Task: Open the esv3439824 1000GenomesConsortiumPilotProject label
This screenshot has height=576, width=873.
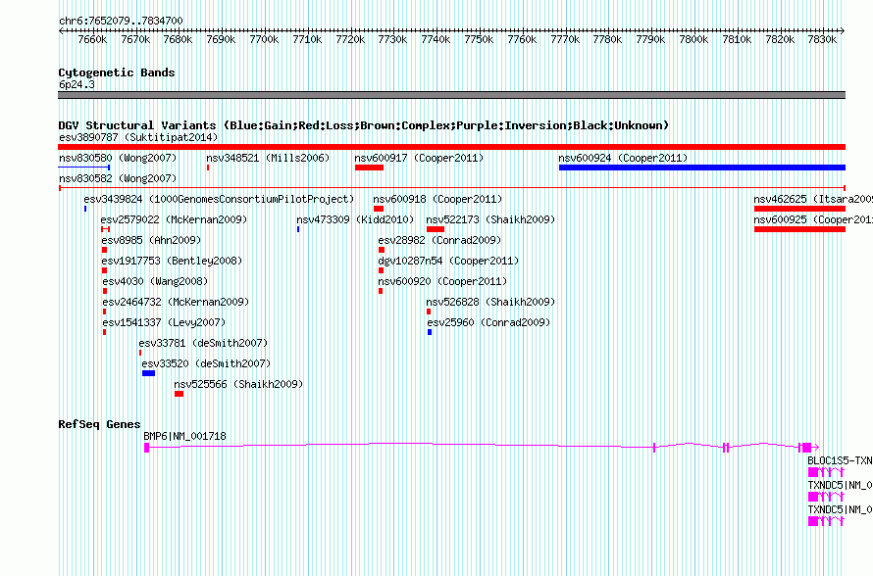Action: [219, 199]
